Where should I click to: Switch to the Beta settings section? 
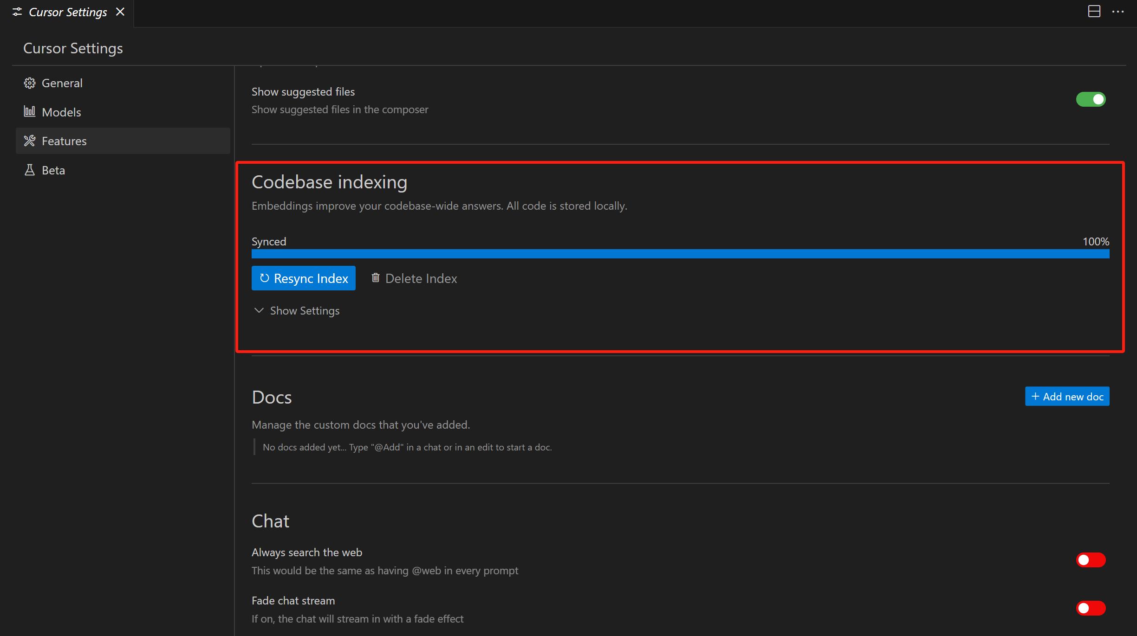pyautogui.click(x=53, y=170)
